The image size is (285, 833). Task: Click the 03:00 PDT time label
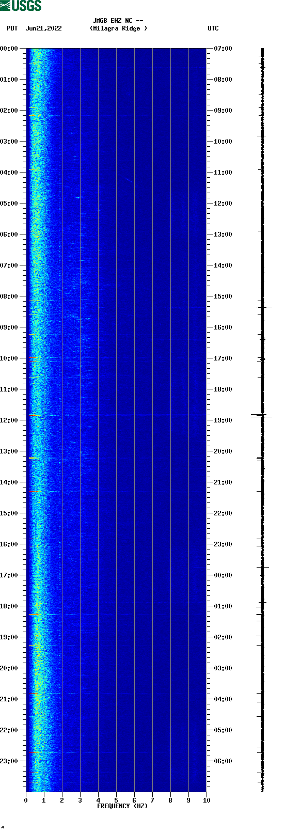point(9,142)
